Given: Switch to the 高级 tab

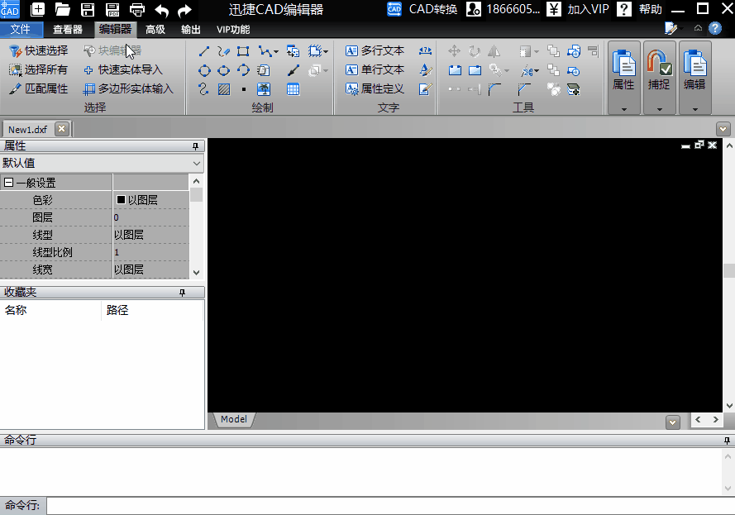Looking at the screenshot, I should (x=155, y=30).
